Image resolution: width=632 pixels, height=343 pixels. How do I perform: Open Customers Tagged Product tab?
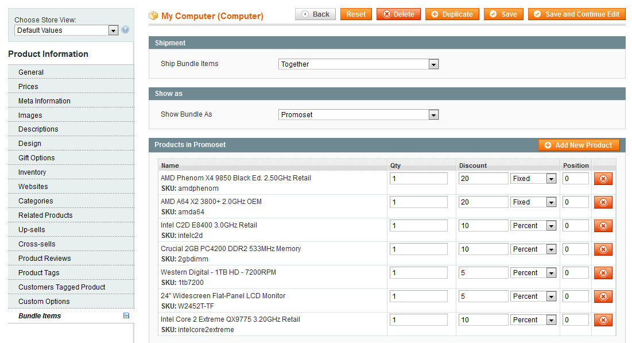click(71, 287)
